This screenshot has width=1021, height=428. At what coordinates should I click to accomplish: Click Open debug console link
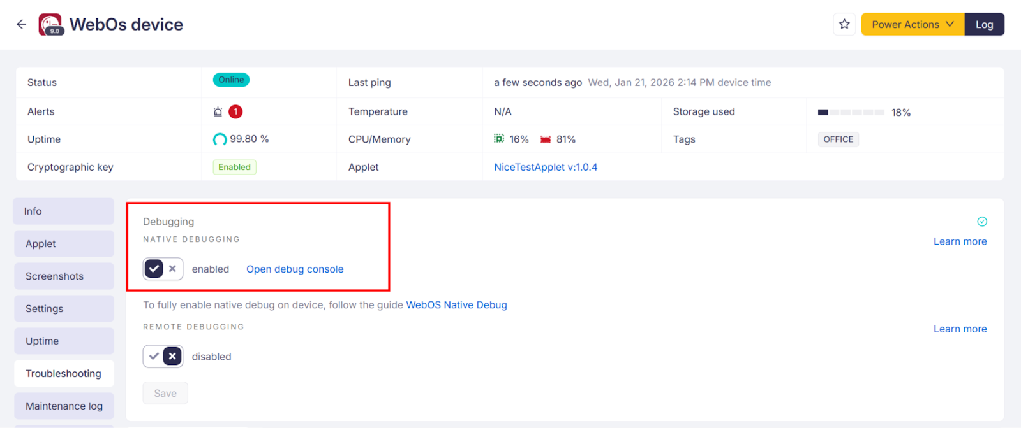(x=295, y=269)
